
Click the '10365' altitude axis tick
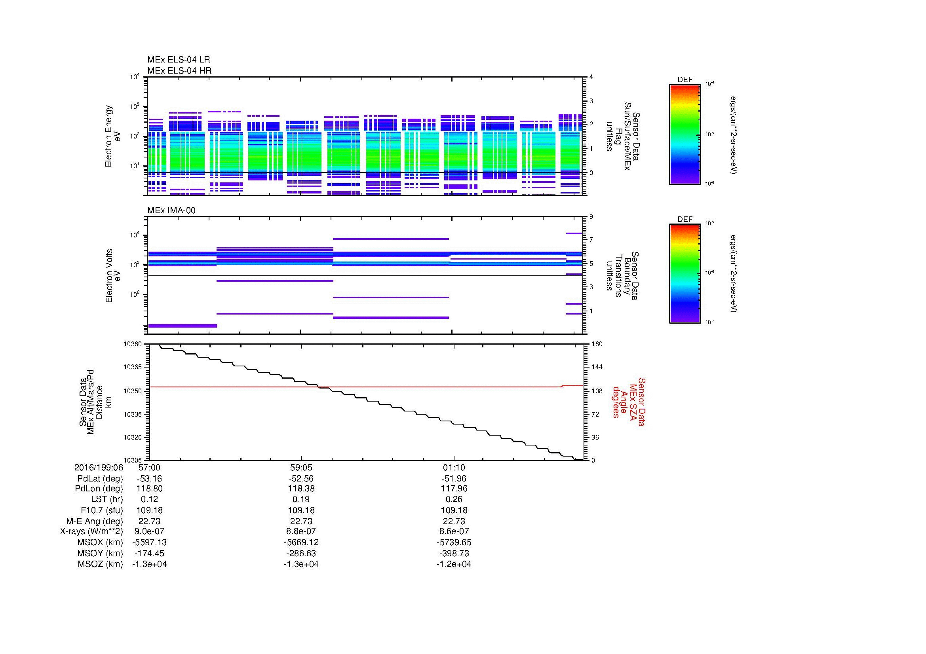tap(133, 368)
